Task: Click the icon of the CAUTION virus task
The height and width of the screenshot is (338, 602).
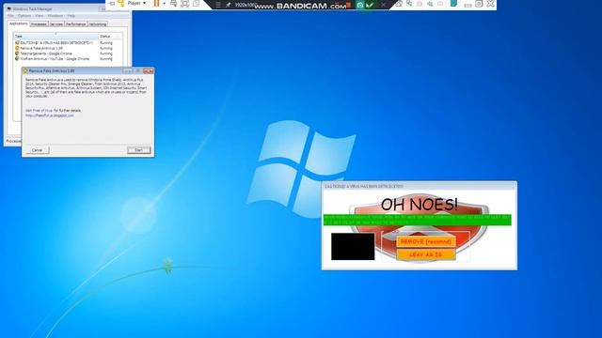Action: click(17, 43)
